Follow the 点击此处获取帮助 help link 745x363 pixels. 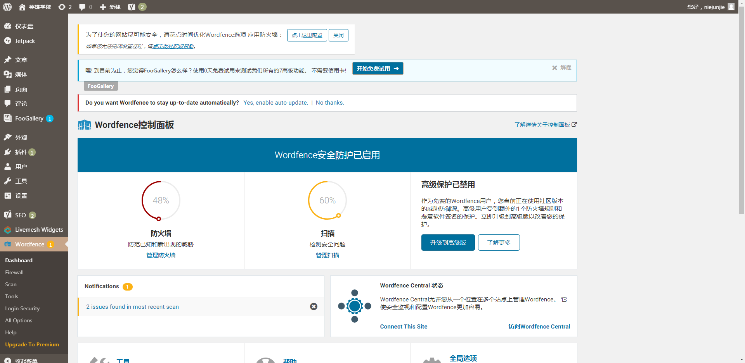pos(173,46)
